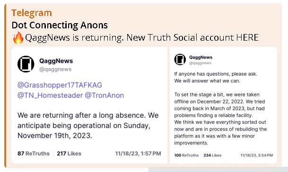288x172 pixels.
Task: Open the @TN_Homesteader mention
Action: click(50, 95)
